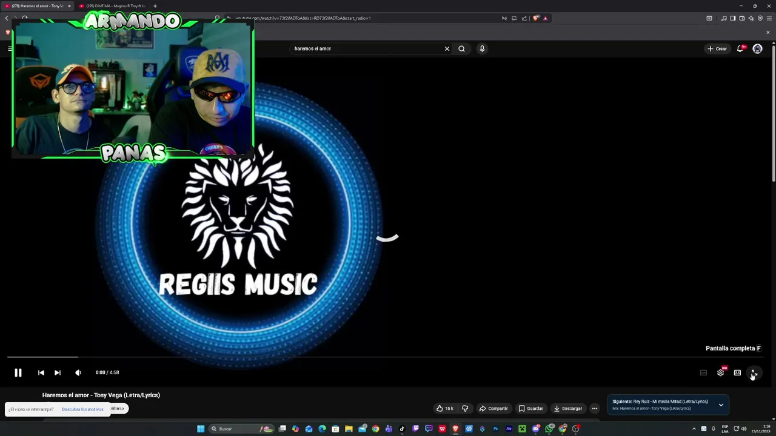
Task: Expand the Siguiente mix playlist panel
Action: tap(721, 405)
